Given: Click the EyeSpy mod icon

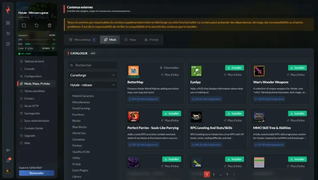Looking at the screenshot, I should 196,71.
